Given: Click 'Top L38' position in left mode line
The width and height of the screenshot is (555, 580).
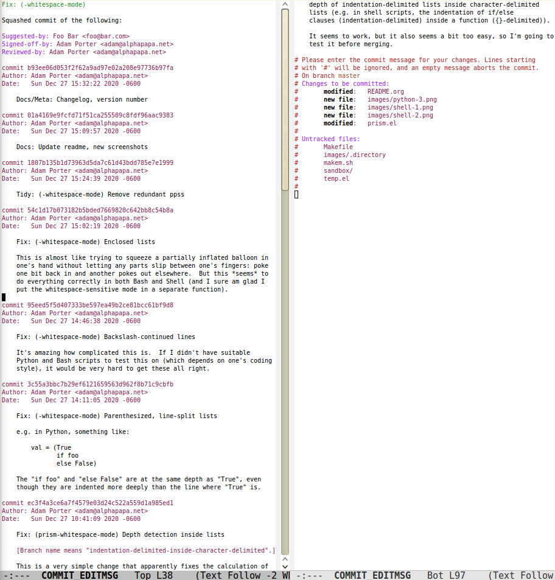Looking at the screenshot, I should click(x=153, y=575).
